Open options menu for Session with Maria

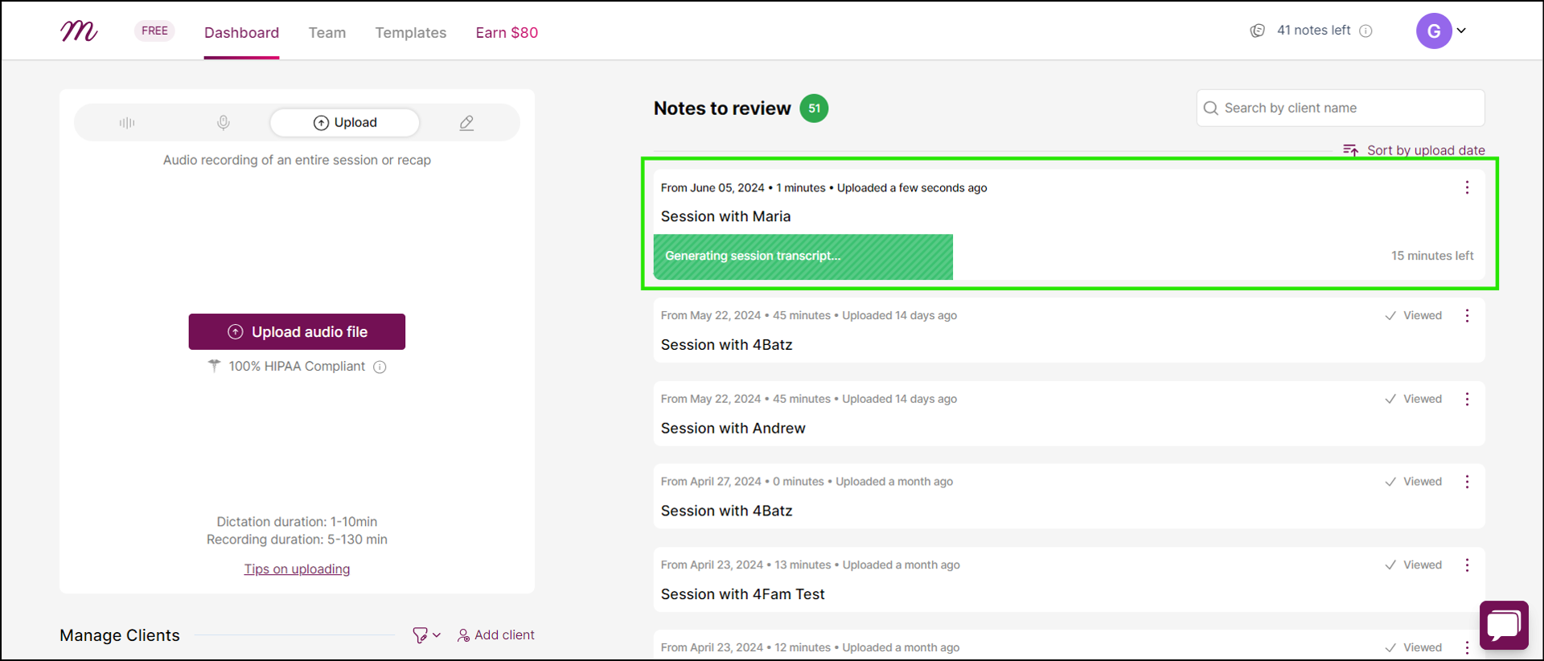[x=1467, y=187]
